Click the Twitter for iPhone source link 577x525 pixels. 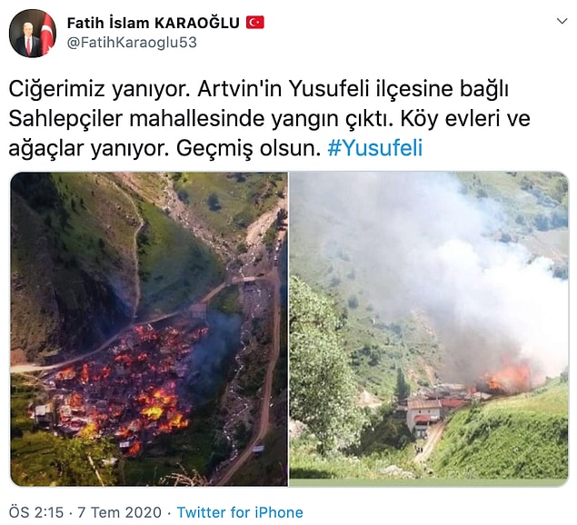click(240, 512)
